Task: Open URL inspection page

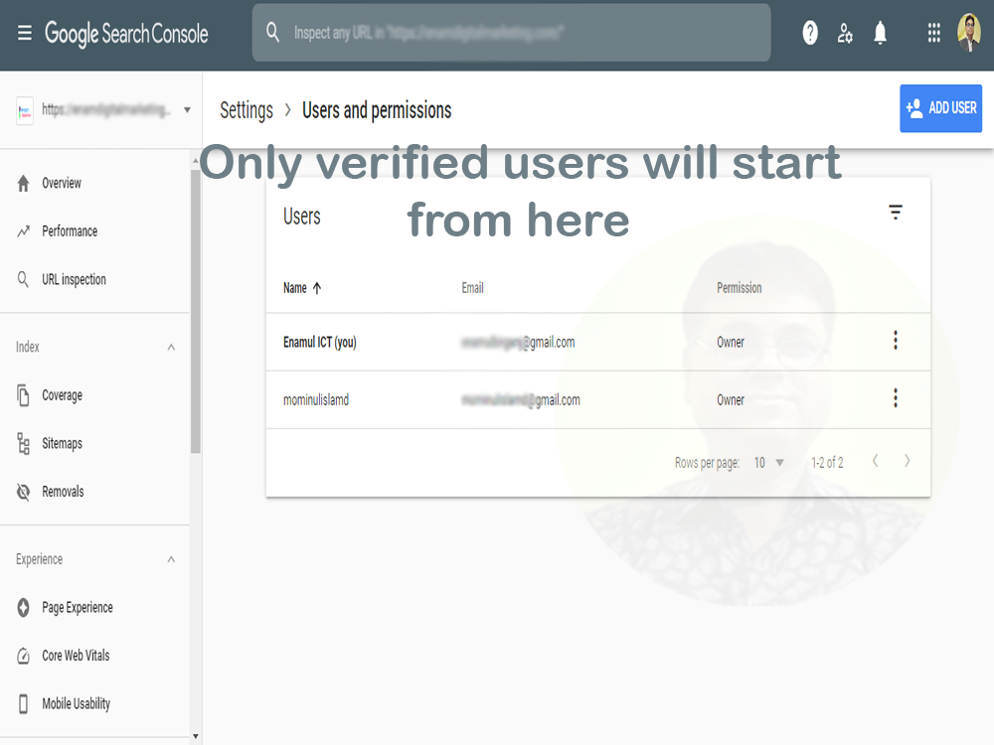Action: coord(74,279)
